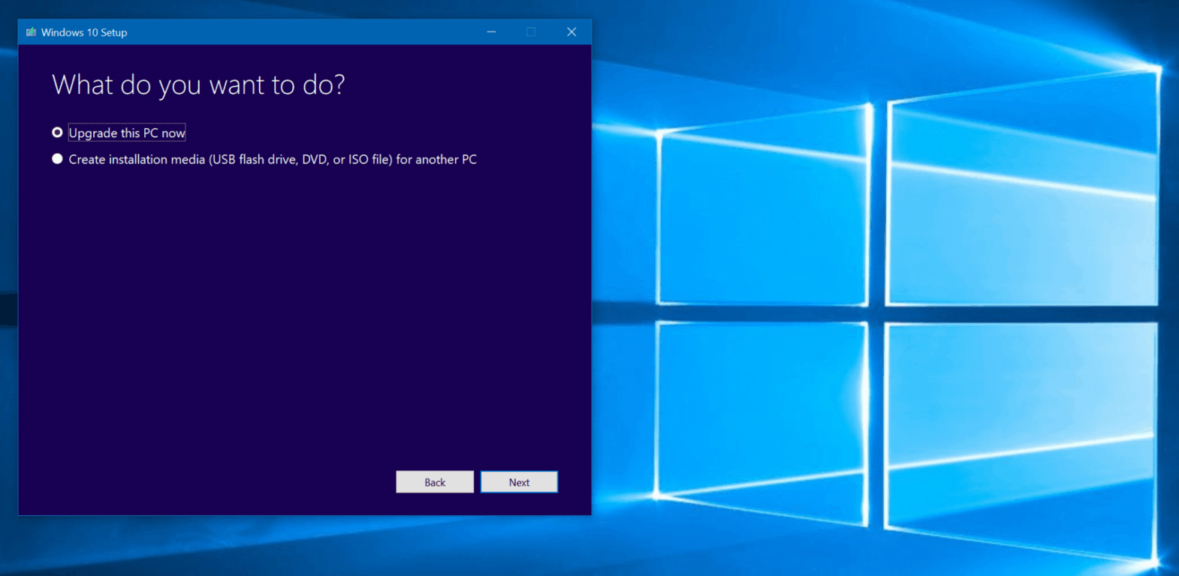This screenshot has width=1179, height=576.
Task: Click the greyed-out maximize button
Action: (531, 32)
